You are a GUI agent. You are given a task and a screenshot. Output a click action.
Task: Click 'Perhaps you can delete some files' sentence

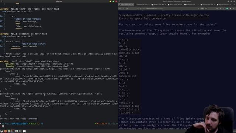coord(168,24)
